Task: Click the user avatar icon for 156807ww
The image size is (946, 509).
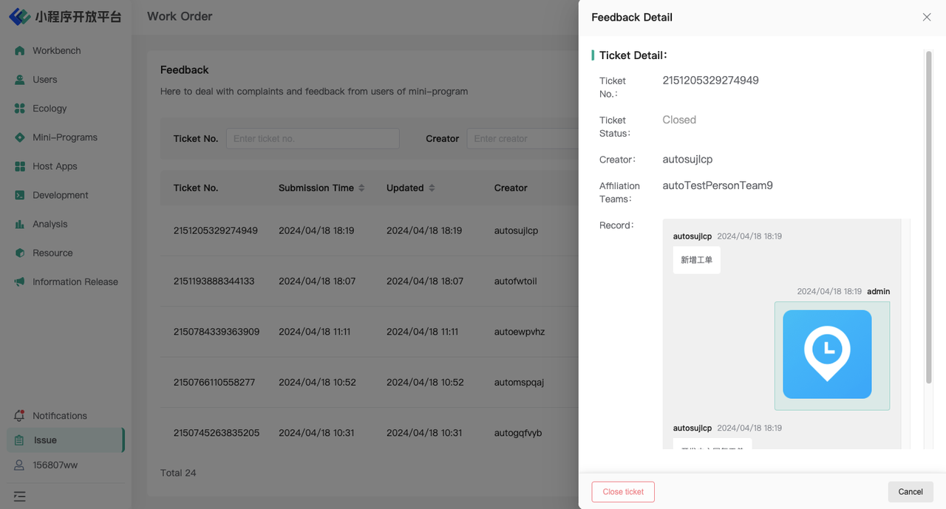Action: tap(20, 465)
